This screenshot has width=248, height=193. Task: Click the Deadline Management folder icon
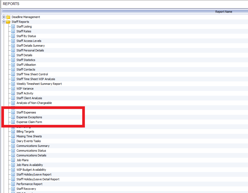(8, 17)
